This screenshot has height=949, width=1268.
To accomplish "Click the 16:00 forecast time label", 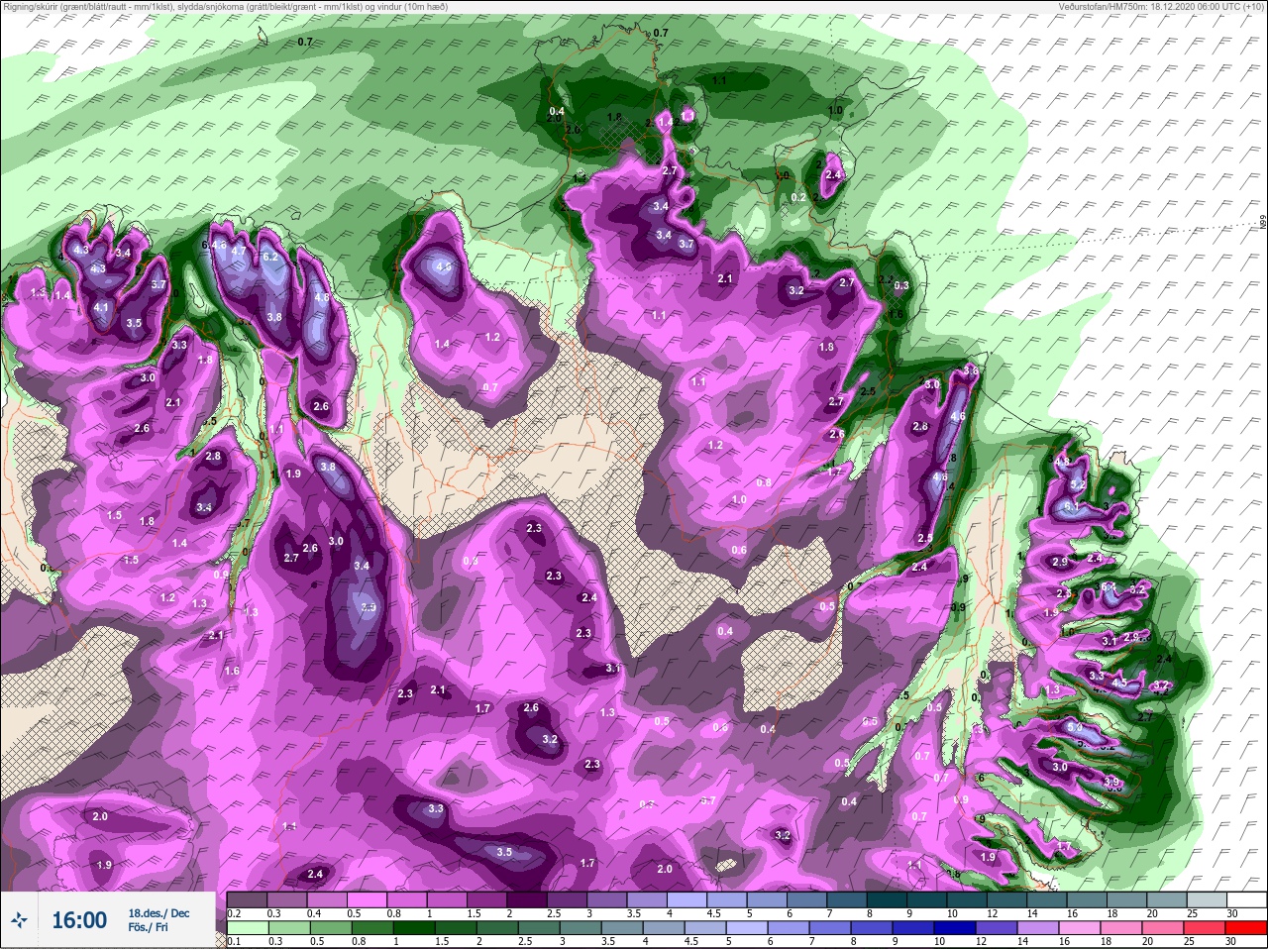I will tap(79, 920).
